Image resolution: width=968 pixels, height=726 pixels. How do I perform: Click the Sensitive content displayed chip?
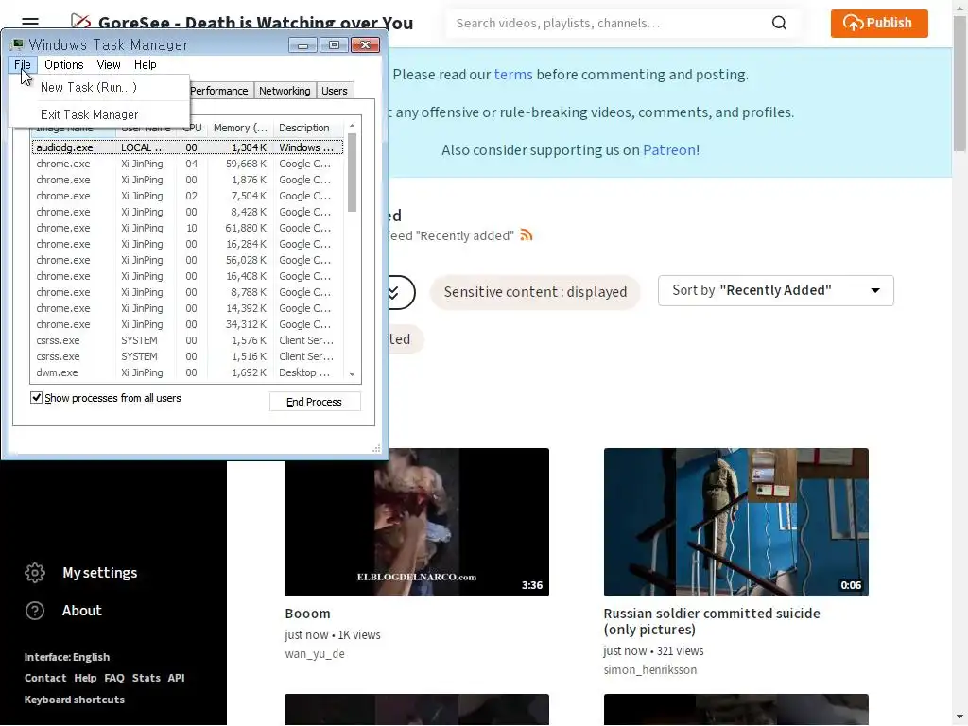[x=535, y=292]
